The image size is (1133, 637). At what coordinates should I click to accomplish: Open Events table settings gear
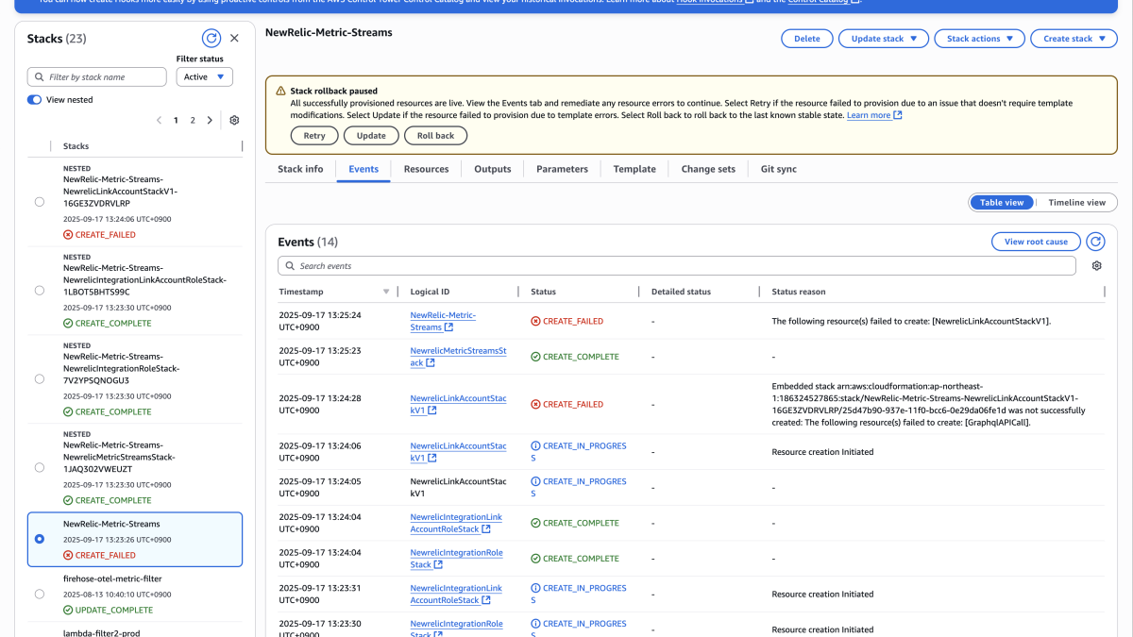point(1096,266)
